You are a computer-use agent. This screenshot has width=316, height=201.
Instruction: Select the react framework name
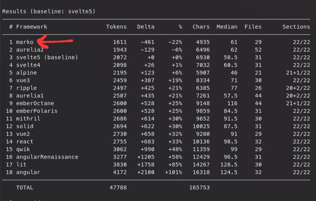tap(25, 142)
